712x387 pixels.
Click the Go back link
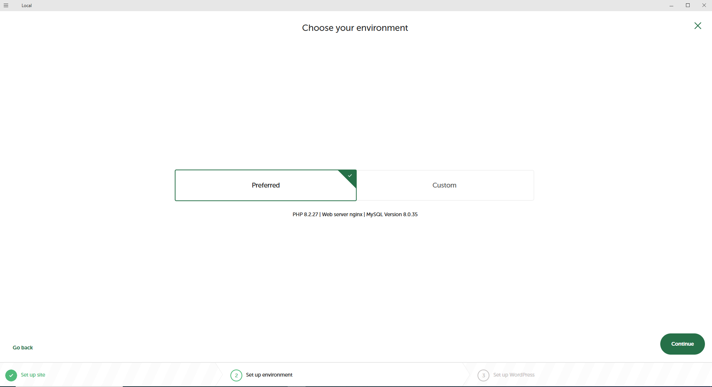(x=22, y=347)
